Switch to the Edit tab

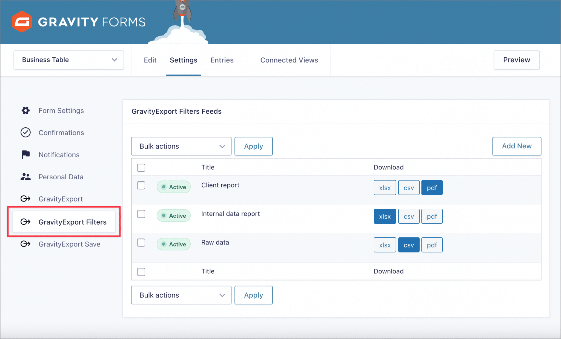(x=150, y=60)
